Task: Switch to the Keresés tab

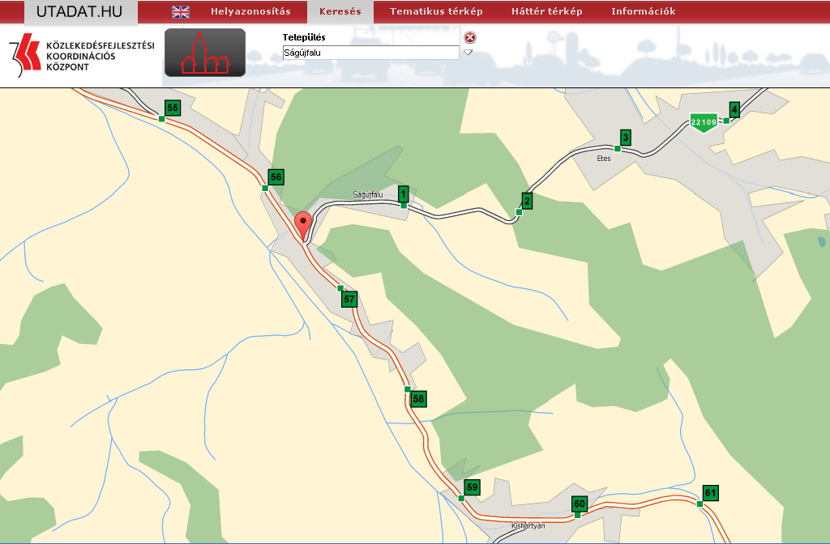Action: pos(340,12)
